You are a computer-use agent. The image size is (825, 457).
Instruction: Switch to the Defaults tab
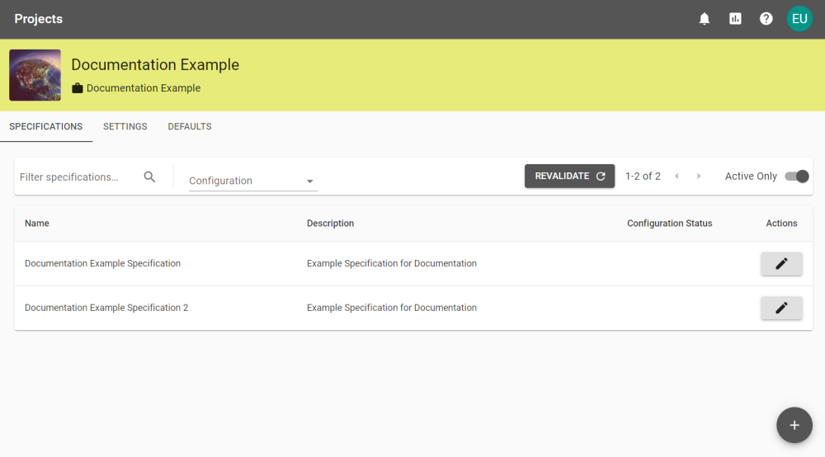[x=190, y=127]
